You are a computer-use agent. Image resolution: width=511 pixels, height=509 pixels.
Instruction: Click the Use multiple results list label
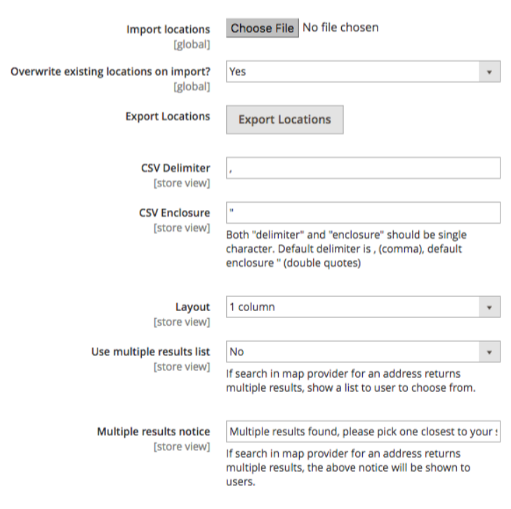click(x=150, y=352)
